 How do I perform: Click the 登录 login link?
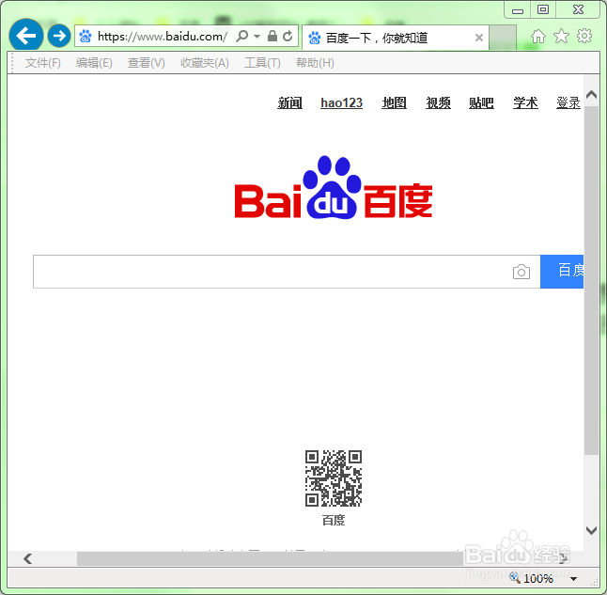[568, 103]
